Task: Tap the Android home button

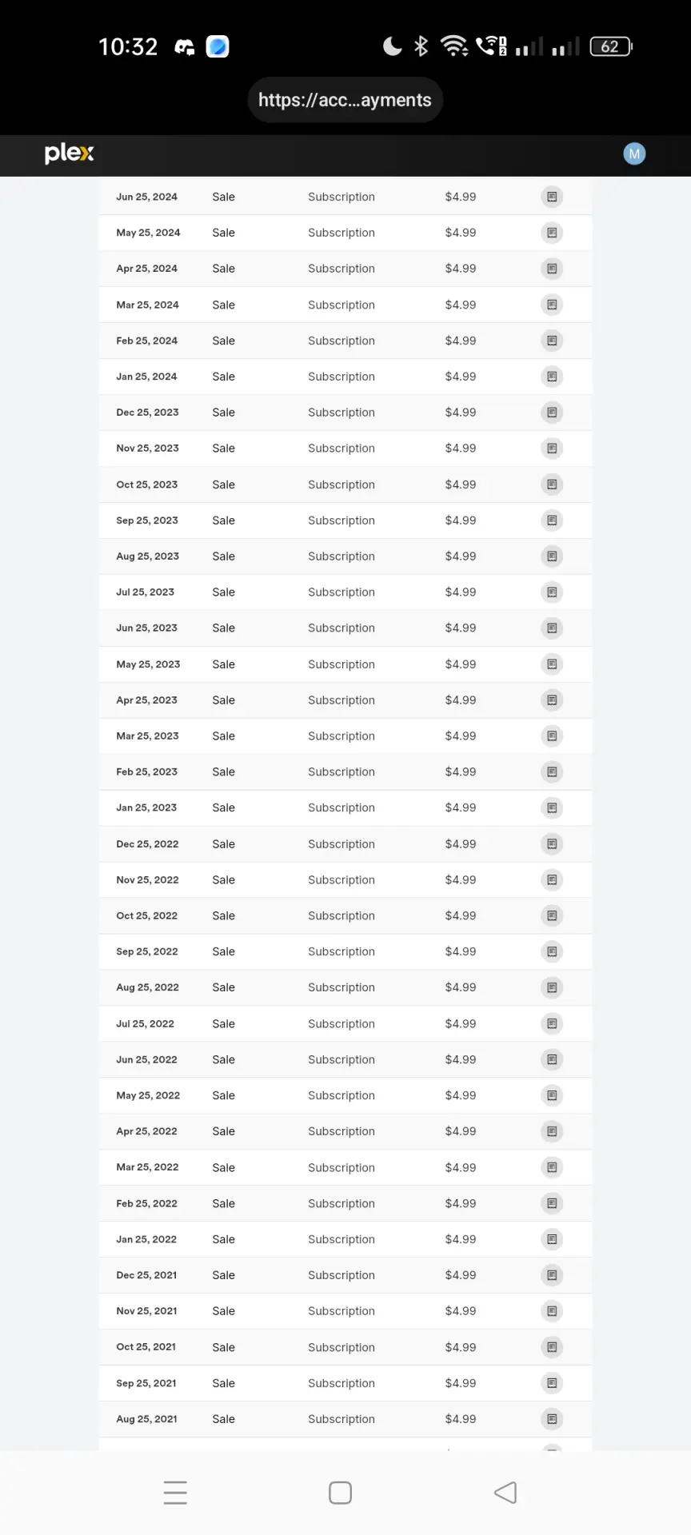Action: pyautogui.click(x=340, y=1493)
